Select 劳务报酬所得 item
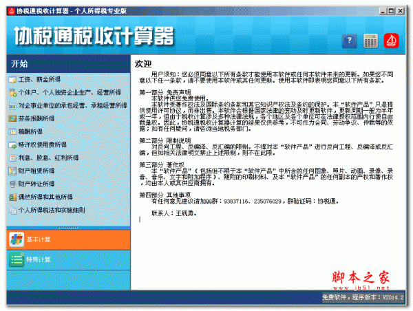The image size is (413, 311). tap(36, 118)
